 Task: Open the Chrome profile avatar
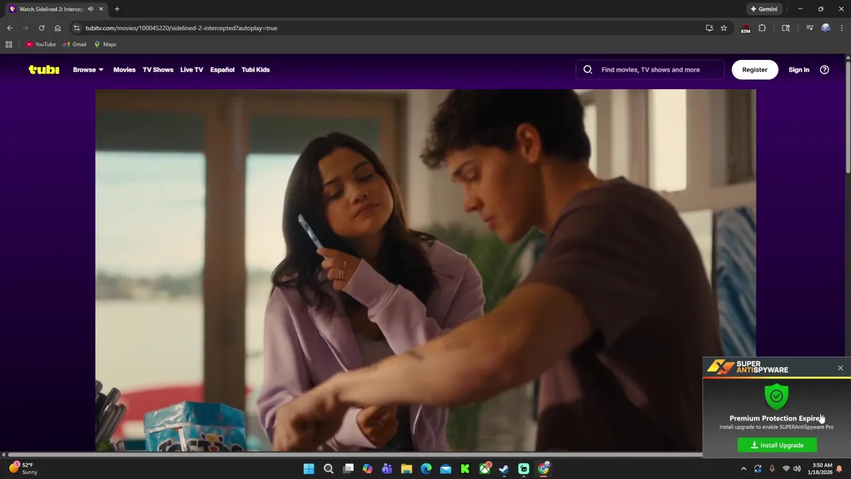(826, 28)
